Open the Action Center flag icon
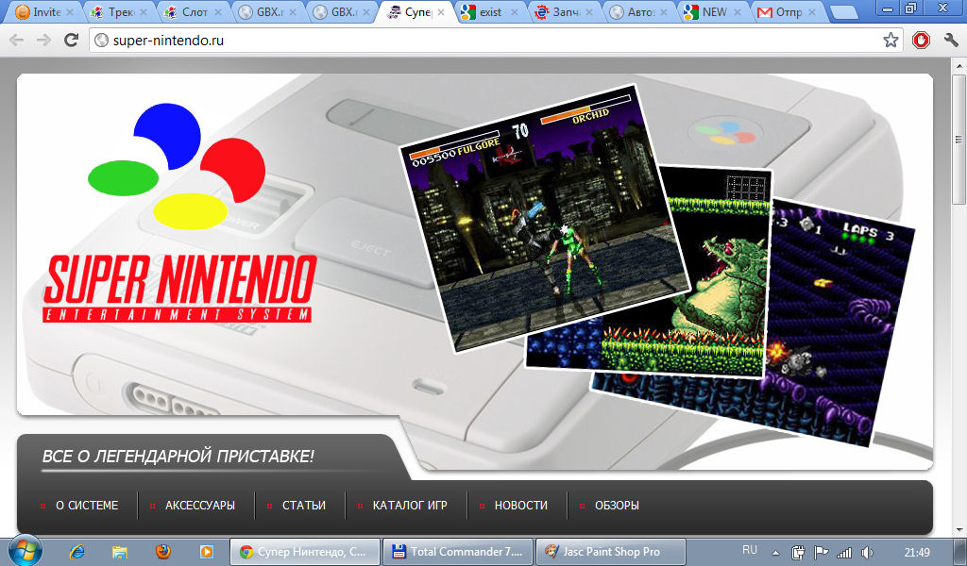 pyautogui.click(x=821, y=553)
